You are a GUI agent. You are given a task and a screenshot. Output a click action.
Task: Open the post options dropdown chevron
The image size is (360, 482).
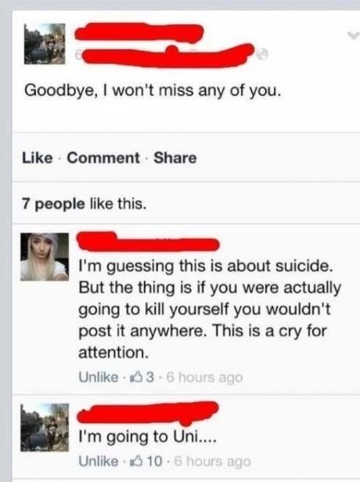(x=354, y=34)
